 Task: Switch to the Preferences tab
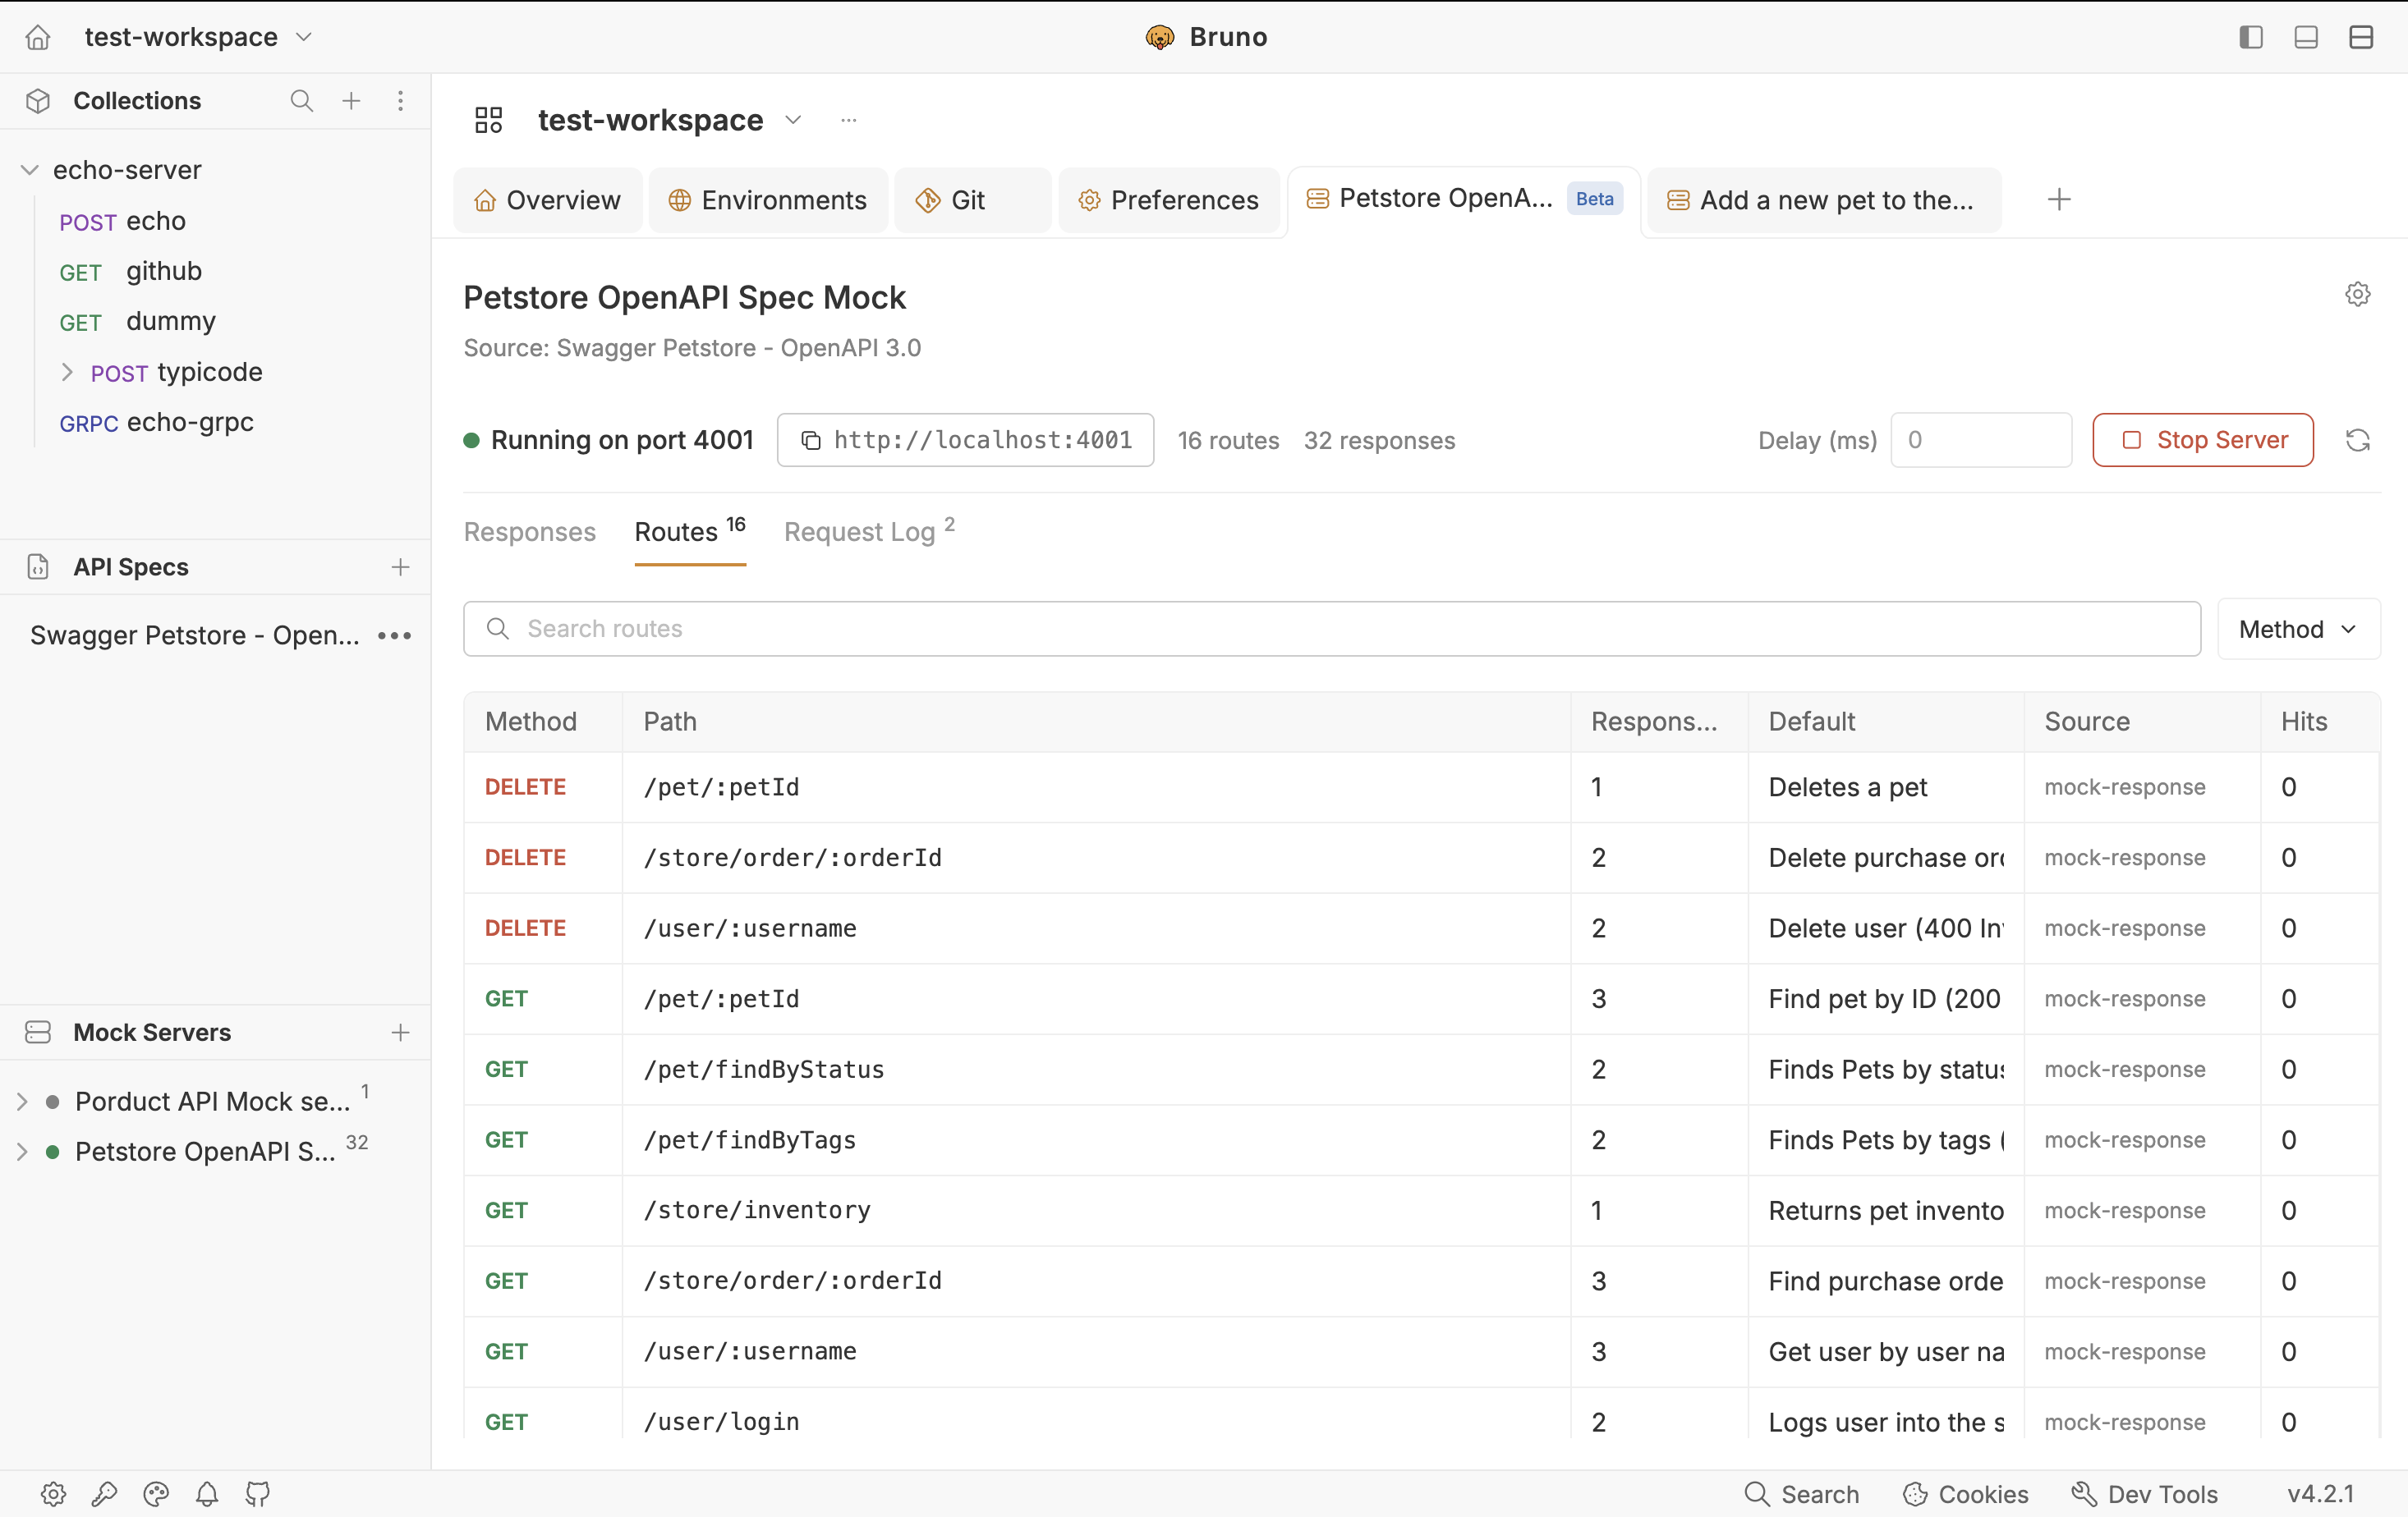[1168, 199]
